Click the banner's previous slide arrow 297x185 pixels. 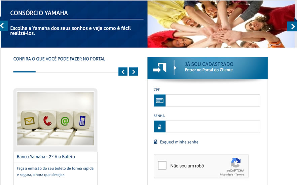pos(4,26)
